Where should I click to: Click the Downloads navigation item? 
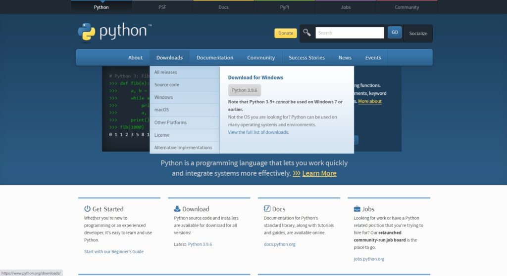pos(169,57)
